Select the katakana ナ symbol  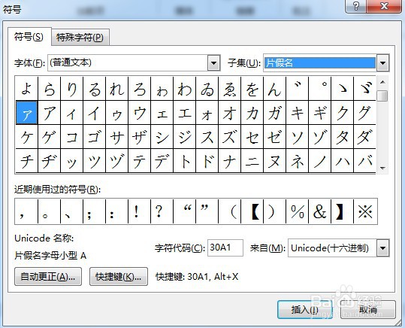pyautogui.click(x=230, y=161)
